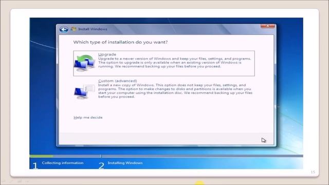Image resolution: width=329 pixels, height=185 pixels.
Task: Click the Custom install computer icon
Action: (x=84, y=91)
